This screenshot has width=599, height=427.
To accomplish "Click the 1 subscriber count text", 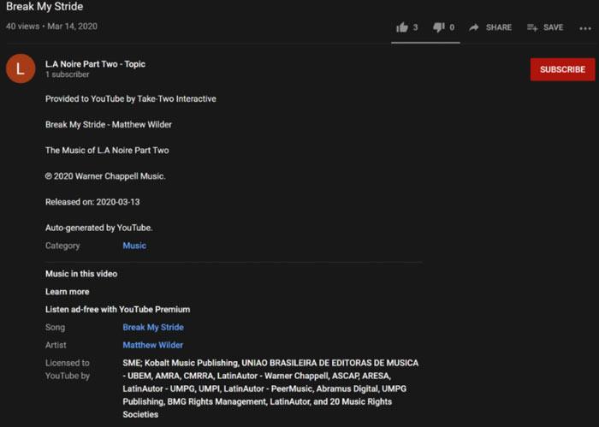I will click(x=67, y=75).
